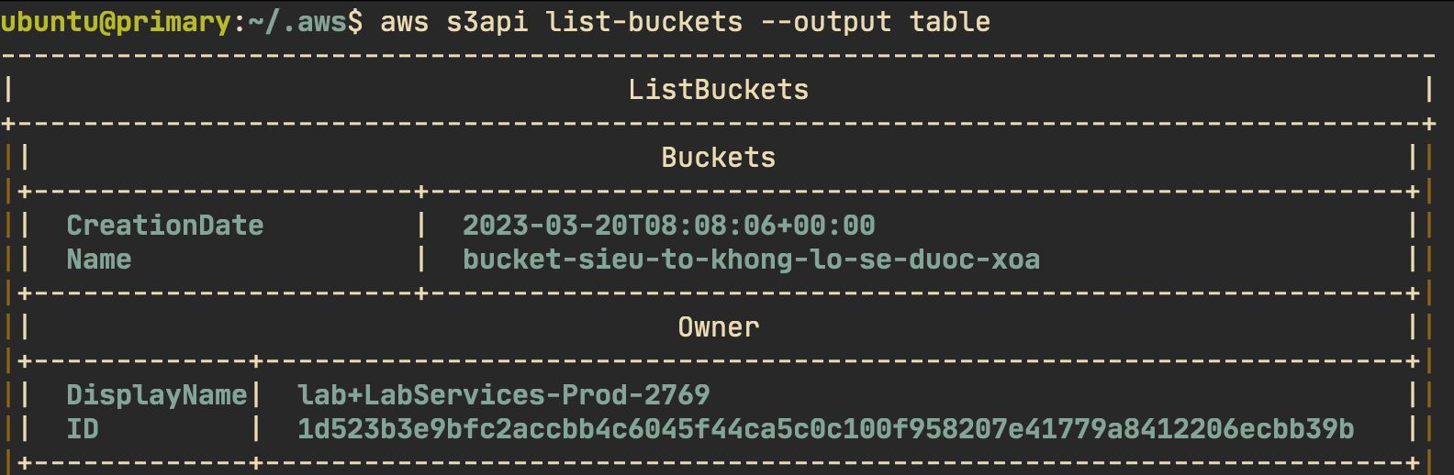Screen dimensions: 1454x475
Task: Click the dollar sign prompt symbol
Action: pos(355,22)
